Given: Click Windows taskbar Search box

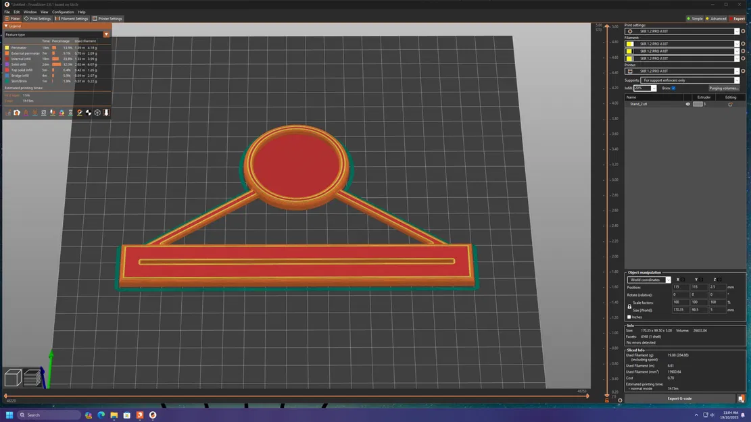Looking at the screenshot, I should coord(49,415).
